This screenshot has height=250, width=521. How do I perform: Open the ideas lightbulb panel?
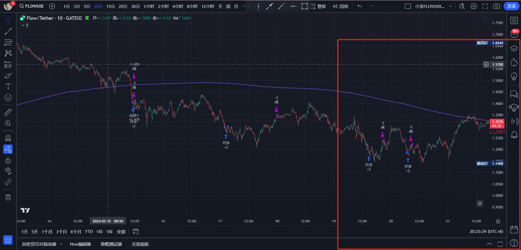(514, 77)
